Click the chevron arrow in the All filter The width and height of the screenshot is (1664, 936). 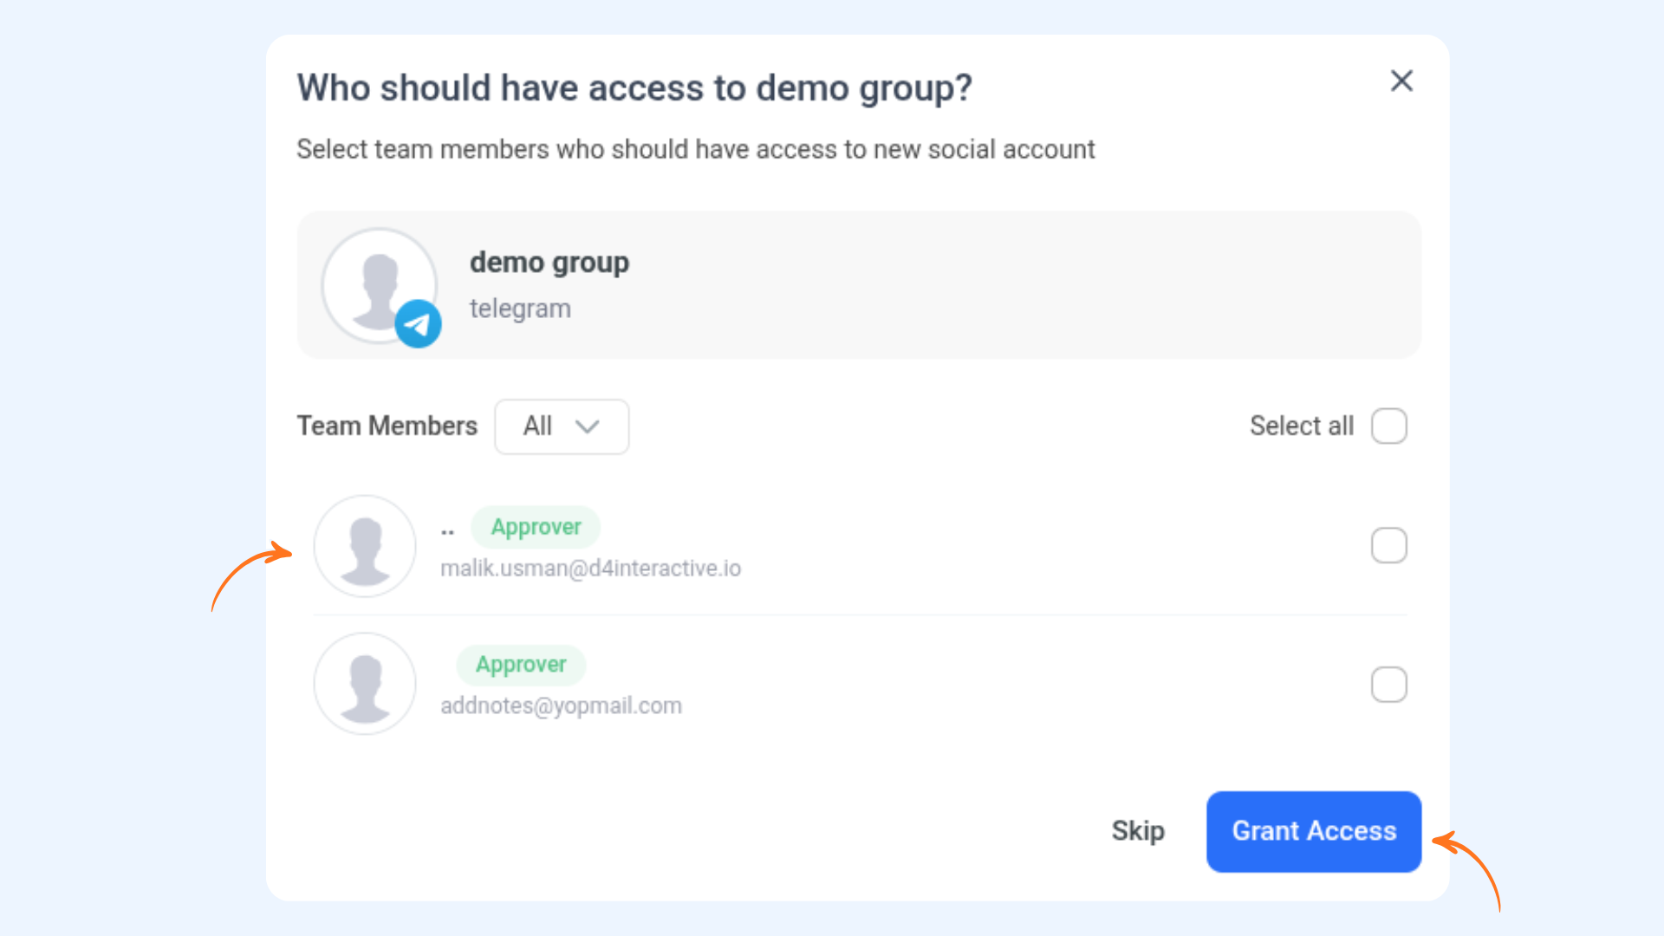(x=588, y=426)
